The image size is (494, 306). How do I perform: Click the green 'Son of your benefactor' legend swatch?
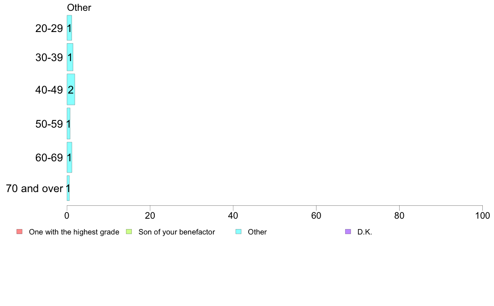[x=129, y=232]
